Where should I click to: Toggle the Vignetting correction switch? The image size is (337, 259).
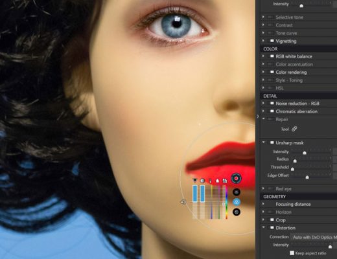[x=272, y=41]
